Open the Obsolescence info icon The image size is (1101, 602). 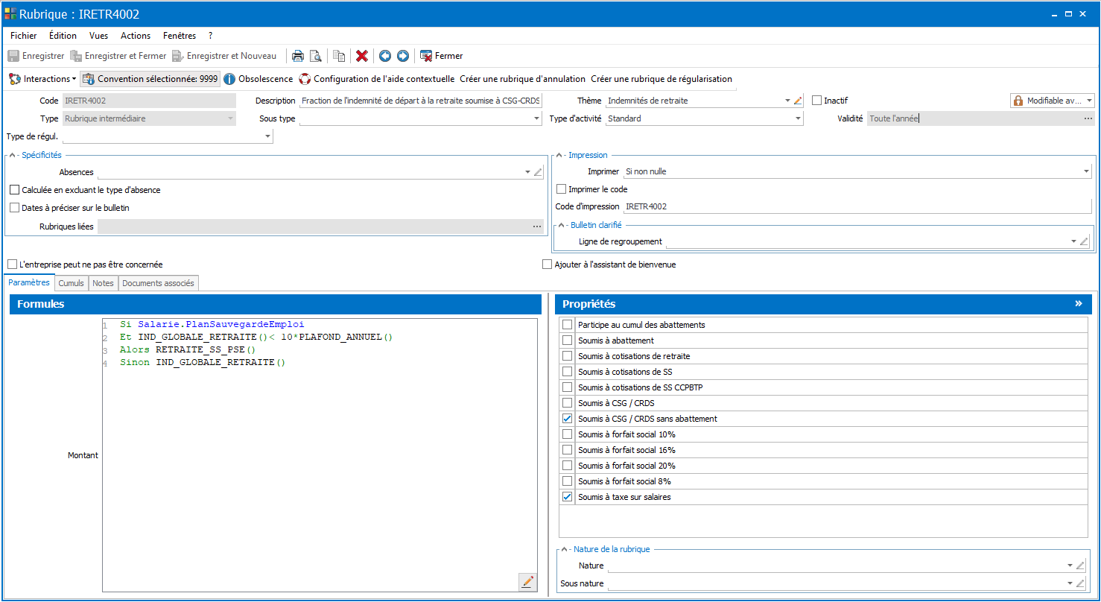229,79
